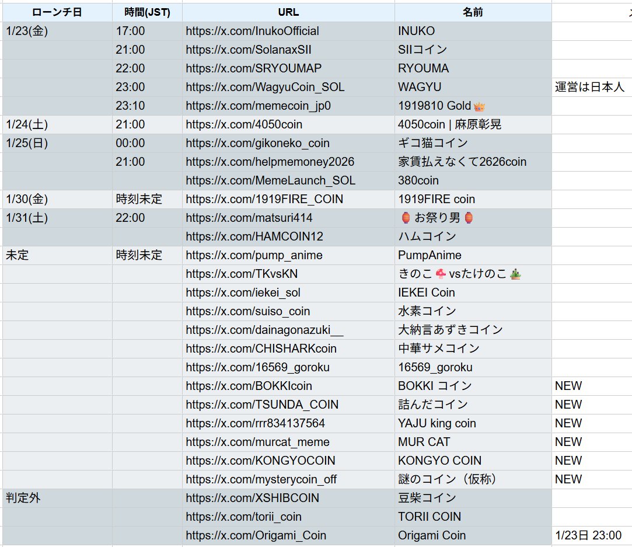Screen dimensions: 632x547
Task: Open the memecoin_jp0 link
Action: click(259, 106)
